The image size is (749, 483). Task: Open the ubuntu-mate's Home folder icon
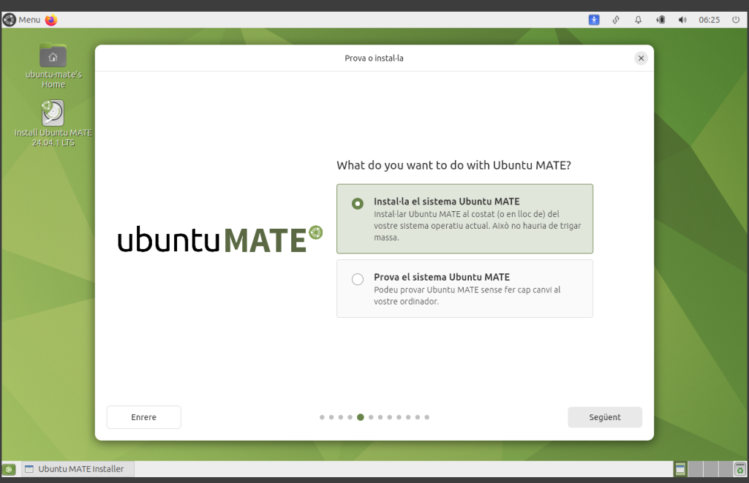point(53,57)
